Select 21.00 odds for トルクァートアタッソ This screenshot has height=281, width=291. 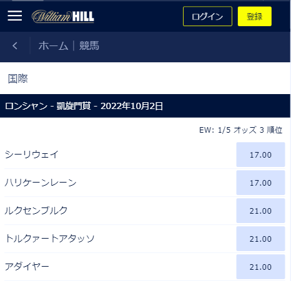(260, 239)
